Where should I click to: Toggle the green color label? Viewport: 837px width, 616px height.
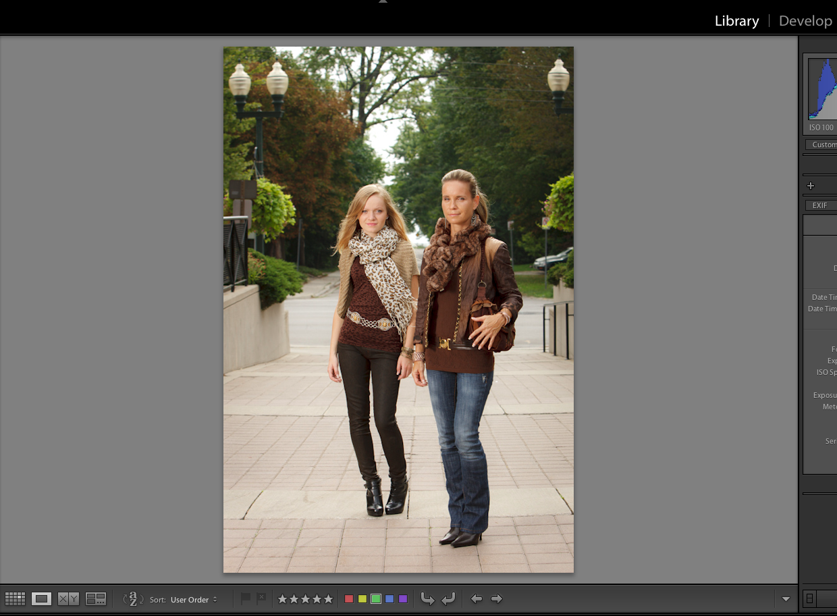(x=376, y=599)
